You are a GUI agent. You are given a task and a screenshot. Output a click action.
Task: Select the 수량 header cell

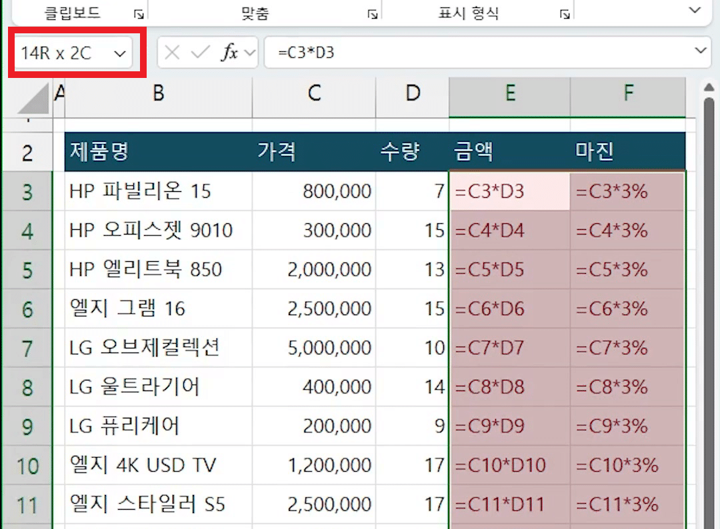point(413,152)
